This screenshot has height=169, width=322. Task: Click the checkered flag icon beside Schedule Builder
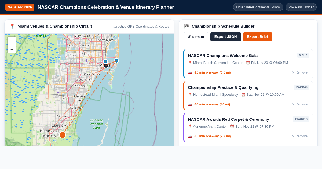186,26
